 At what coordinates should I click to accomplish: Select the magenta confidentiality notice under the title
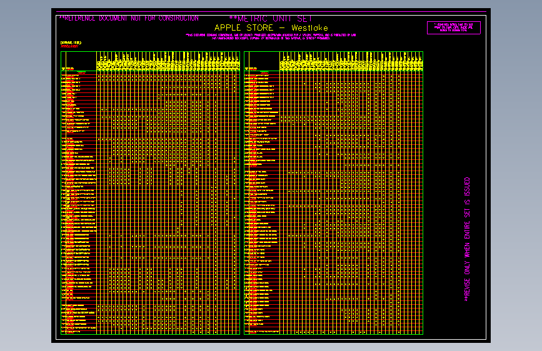pyautogui.click(x=271, y=37)
